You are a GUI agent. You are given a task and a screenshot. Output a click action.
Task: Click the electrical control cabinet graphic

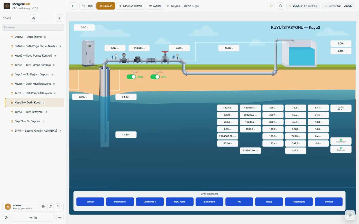pyautogui.click(x=88, y=53)
